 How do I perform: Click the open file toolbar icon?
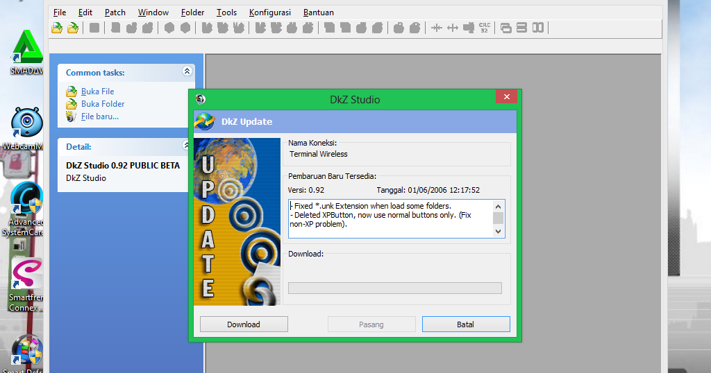click(57, 28)
